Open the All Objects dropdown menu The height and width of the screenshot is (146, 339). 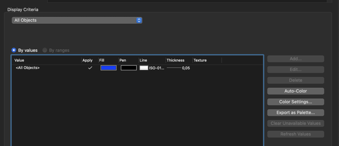click(x=77, y=20)
